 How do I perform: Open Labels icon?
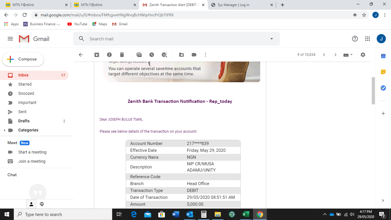tap(194, 55)
